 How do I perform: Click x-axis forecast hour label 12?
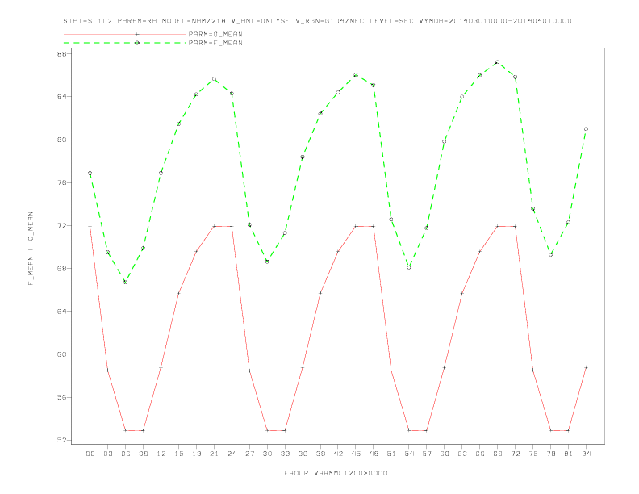161,454
